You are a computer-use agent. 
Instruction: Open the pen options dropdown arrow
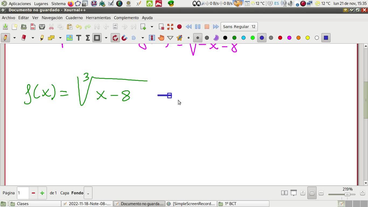(15, 38)
